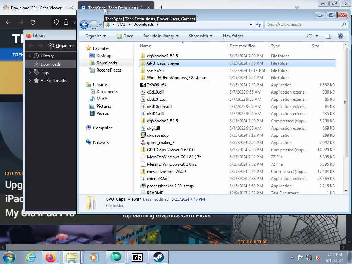Viewport: 352px width, 264px height.
Task: Open Organize menu in Firefox Library
Action: 62,46
